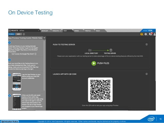Image resolution: width=164 pixels, height=123 pixels.
Task: Toggle connection mode to WIFI
Action: point(19,34)
